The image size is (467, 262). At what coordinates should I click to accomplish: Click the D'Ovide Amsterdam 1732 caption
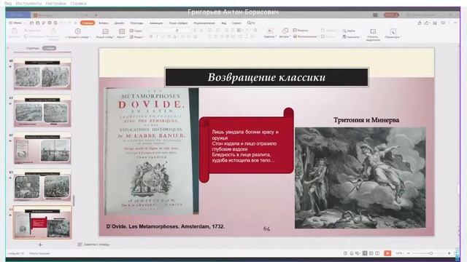pos(166,226)
